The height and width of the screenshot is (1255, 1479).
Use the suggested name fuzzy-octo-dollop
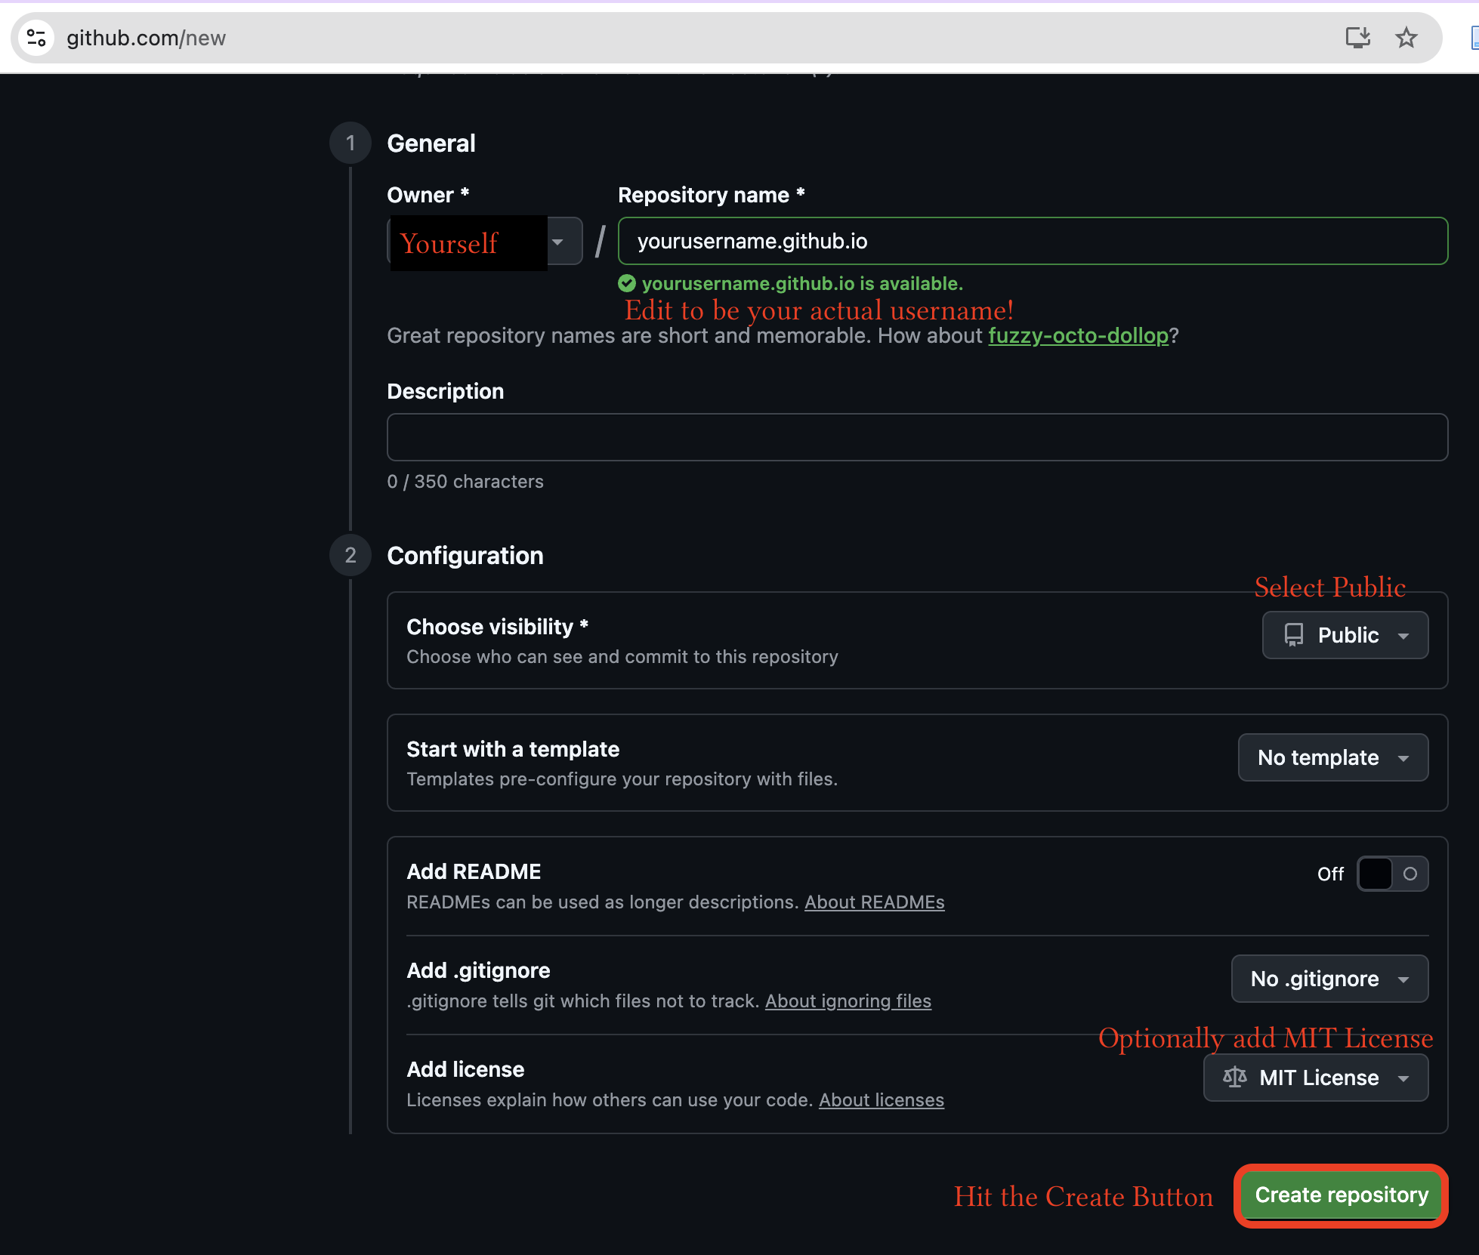pyautogui.click(x=1078, y=335)
